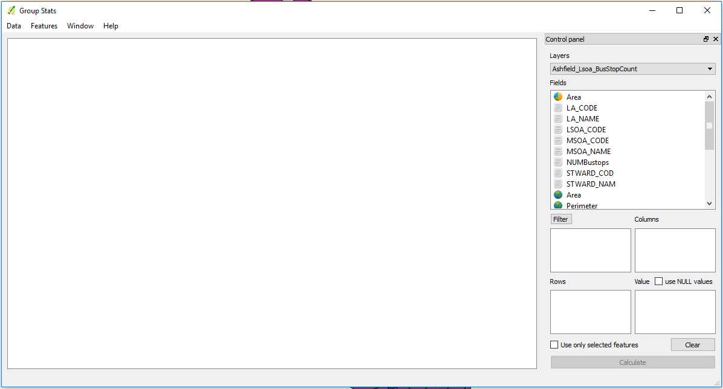Image resolution: width=723 pixels, height=389 pixels.
Task: Click the text icon beside STWARD_NAM
Action: [558, 184]
